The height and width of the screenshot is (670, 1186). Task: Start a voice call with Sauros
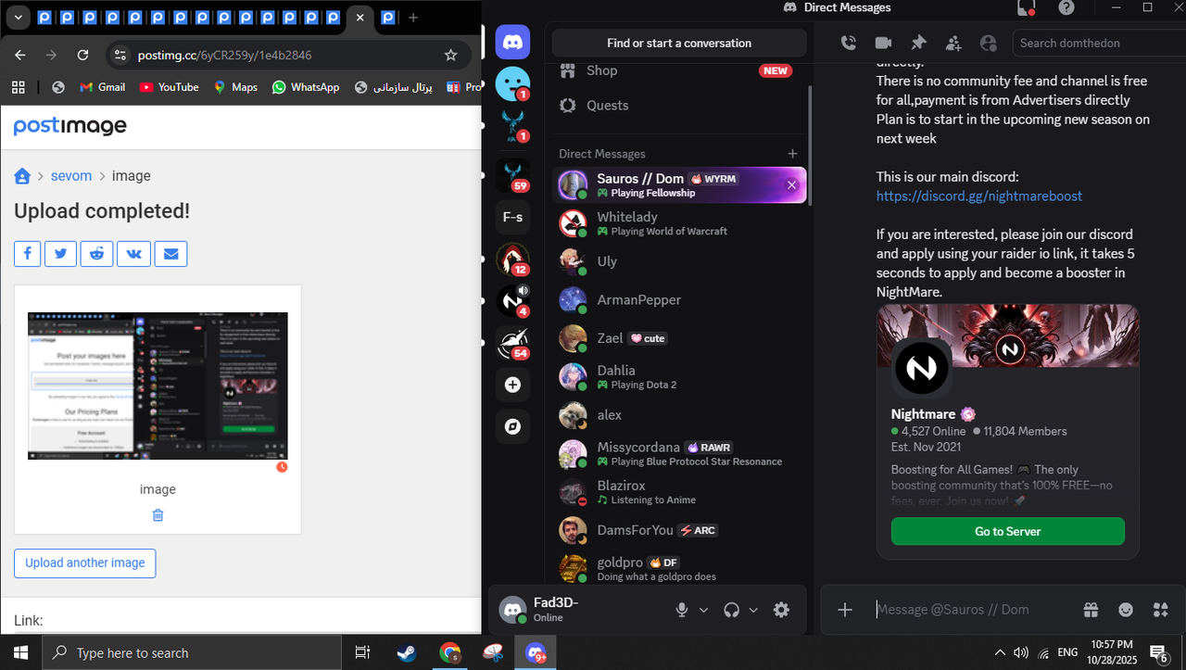(848, 43)
